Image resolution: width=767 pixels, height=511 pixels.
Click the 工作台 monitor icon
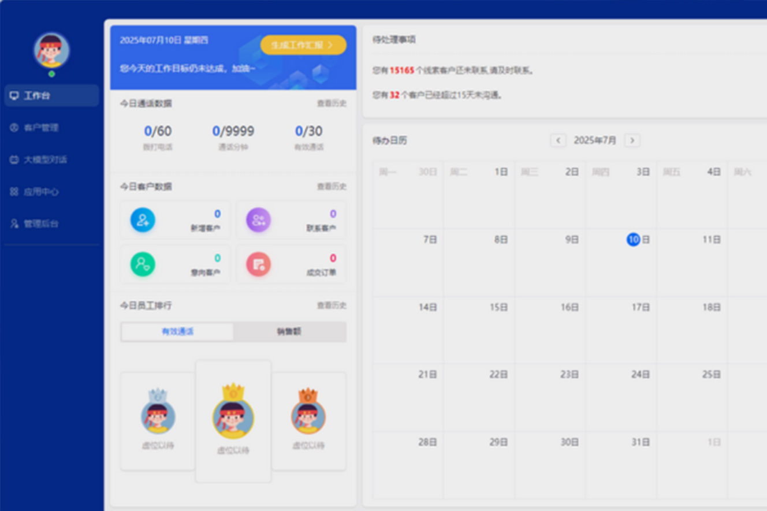coord(14,96)
